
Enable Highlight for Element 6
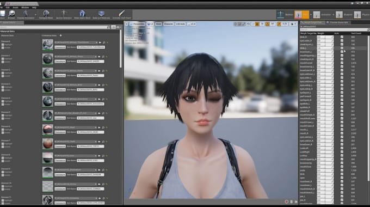[x=3, y=130]
